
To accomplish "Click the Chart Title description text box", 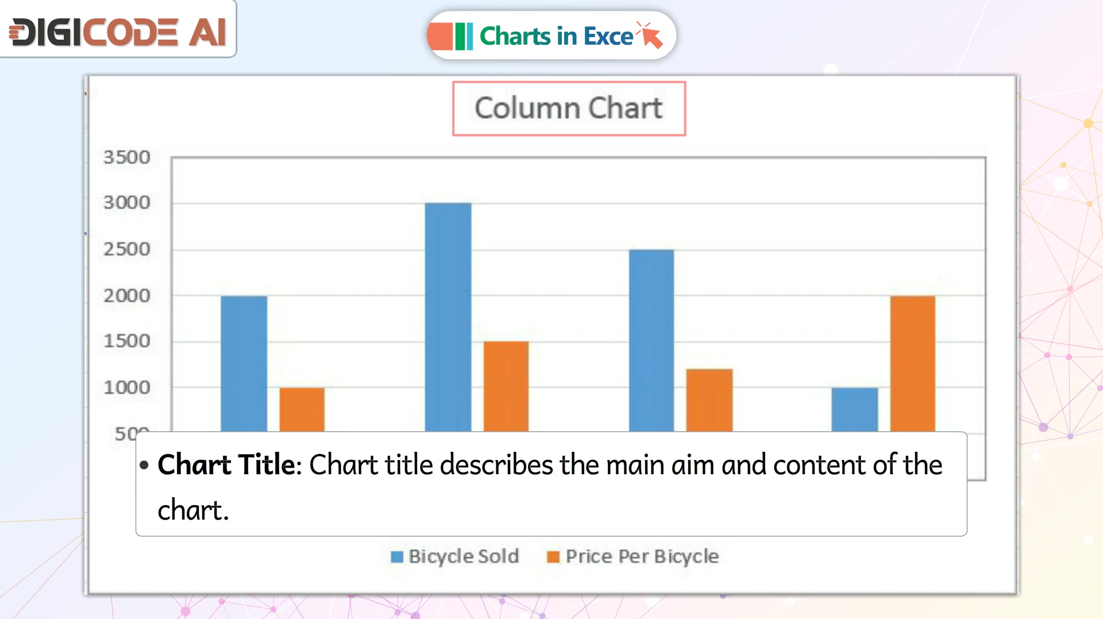I will pyautogui.click(x=551, y=484).
